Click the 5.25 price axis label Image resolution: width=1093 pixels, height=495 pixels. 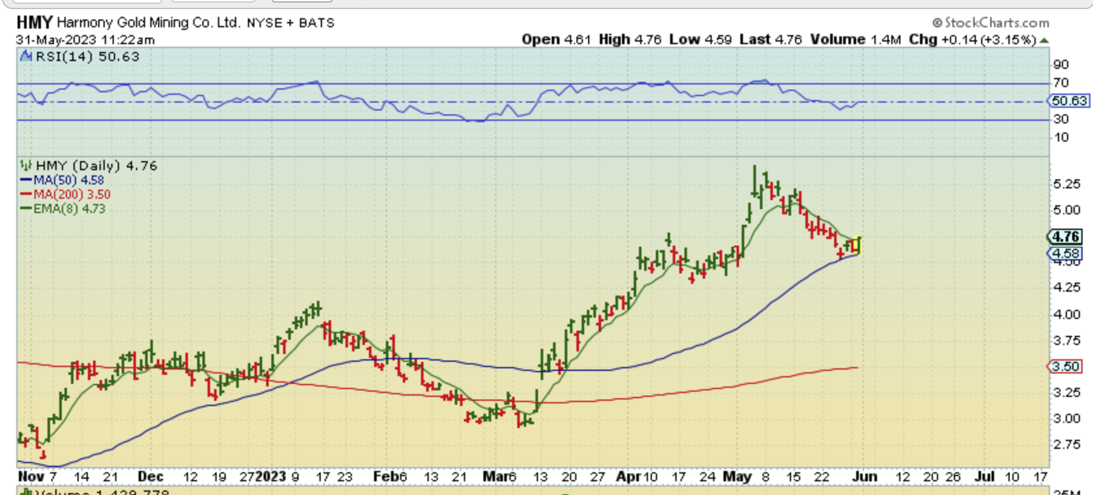pos(1066,184)
